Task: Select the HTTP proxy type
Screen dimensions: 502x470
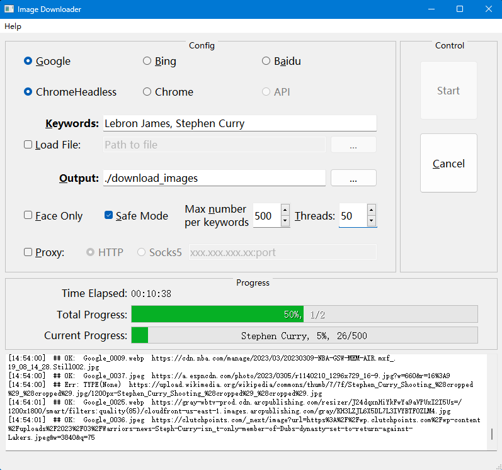Action: click(105, 252)
